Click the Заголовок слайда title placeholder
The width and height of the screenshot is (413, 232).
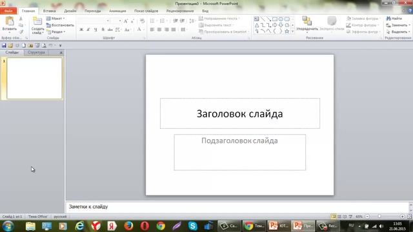(x=240, y=113)
